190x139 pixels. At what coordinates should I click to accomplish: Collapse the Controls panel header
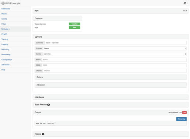tap(57, 18)
